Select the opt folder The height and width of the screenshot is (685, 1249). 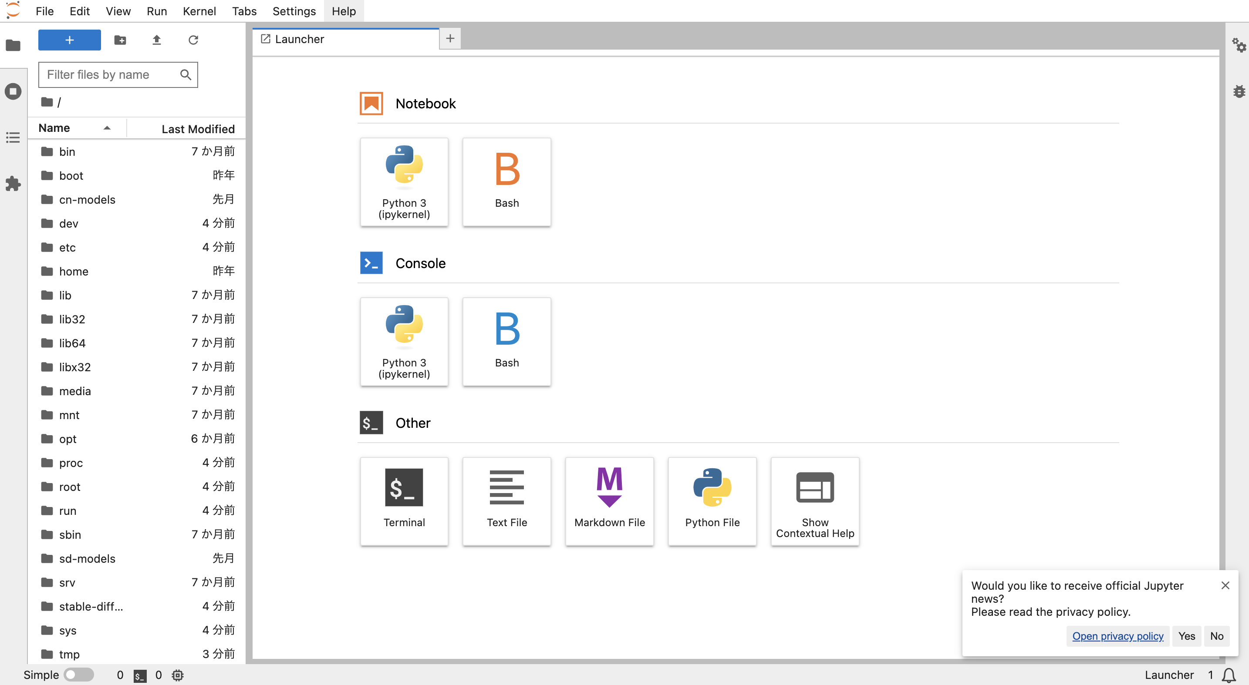coord(137,439)
